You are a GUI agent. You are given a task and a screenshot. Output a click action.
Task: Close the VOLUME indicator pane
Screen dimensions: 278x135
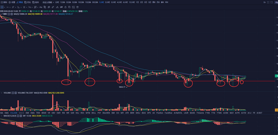pos(16,93)
